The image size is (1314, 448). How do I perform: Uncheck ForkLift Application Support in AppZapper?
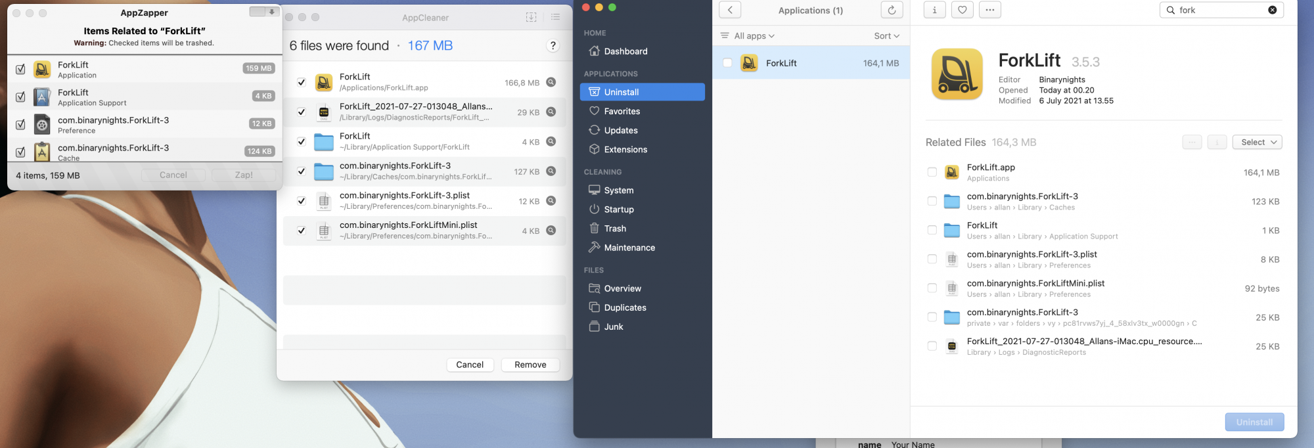click(20, 97)
